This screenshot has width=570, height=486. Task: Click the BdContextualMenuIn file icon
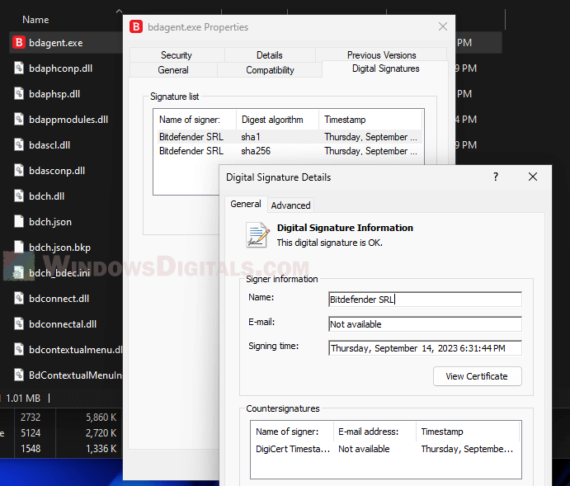[x=19, y=375]
